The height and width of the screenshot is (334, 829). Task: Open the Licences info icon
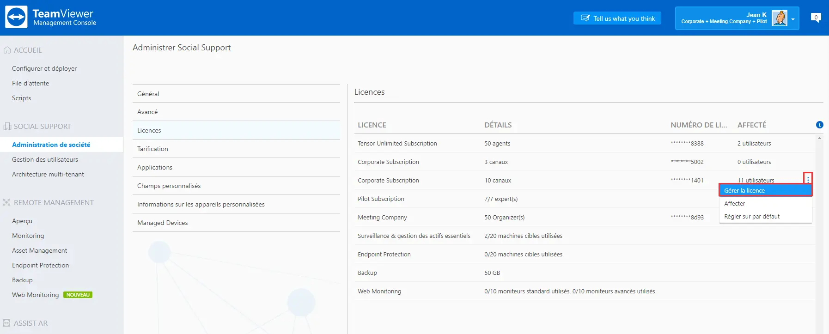coord(819,125)
